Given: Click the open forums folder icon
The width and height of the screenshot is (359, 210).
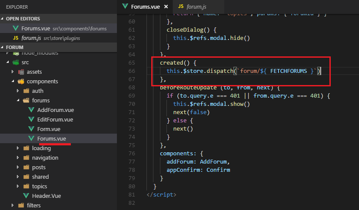Looking at the screenshot, I should [x=27, y=100].
